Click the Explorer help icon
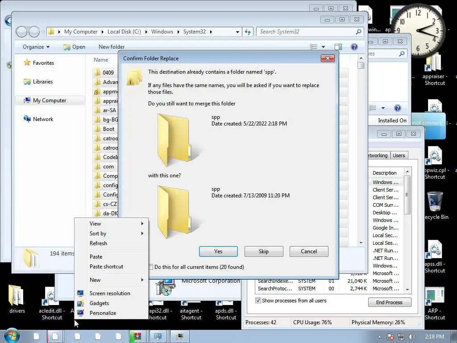The height and width of the screenshot is (343, 457). 354,47
